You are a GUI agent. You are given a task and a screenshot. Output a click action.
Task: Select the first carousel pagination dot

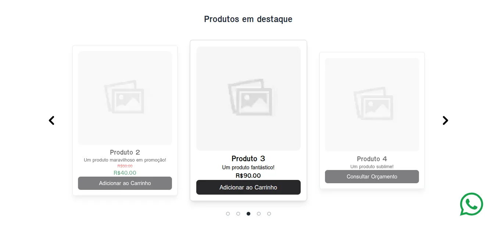(x=228, y=213)
